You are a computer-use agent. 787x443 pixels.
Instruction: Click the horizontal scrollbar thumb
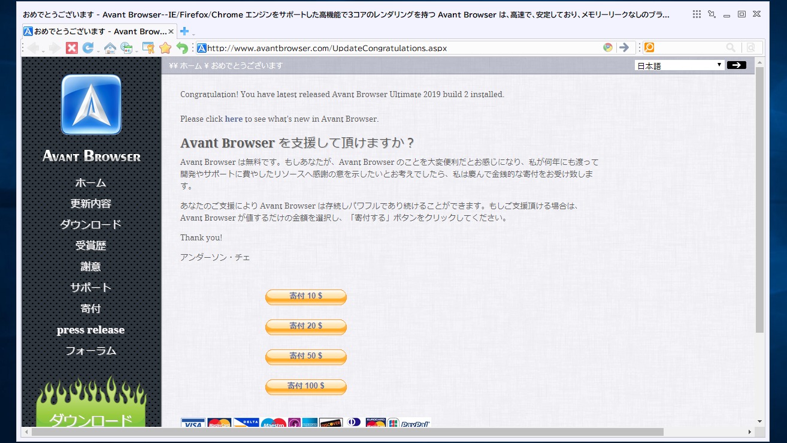click(347, 432)
